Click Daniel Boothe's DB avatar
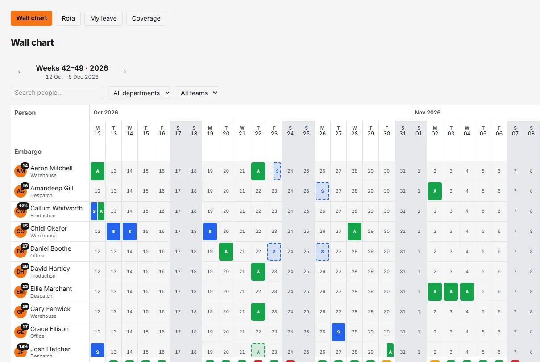Screen dimensions: 540x362 pyautogui.click(x=21, y=252)
